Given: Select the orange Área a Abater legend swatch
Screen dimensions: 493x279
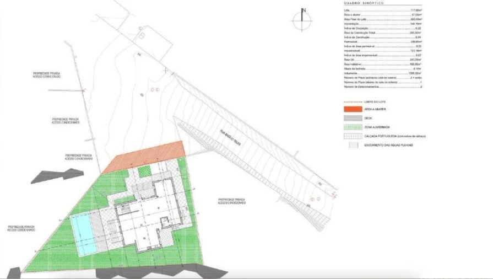Looking at the screenshot, I should (x=353, y=109).
